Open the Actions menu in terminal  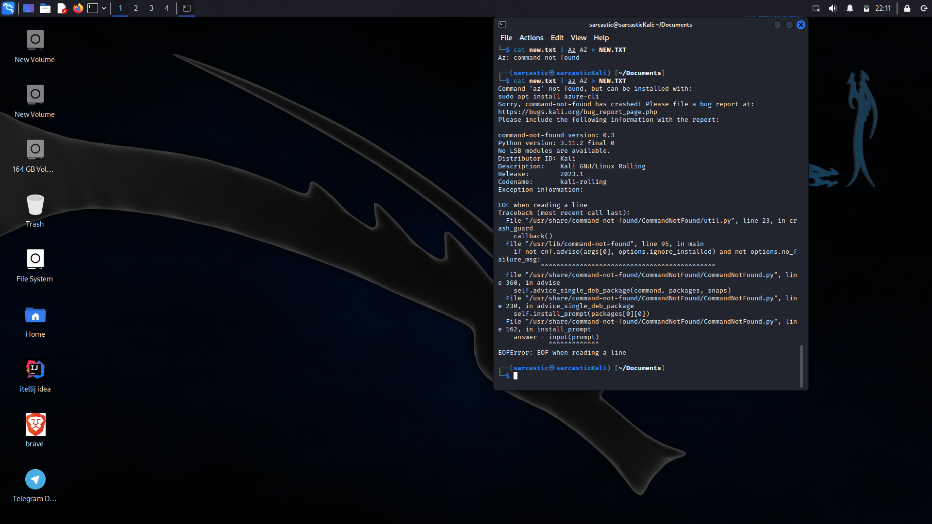click(531, 38)
